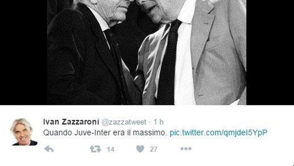
Task: Follow the pic.twitter.com/qmjdeI5YpP link
Action: 218,133
